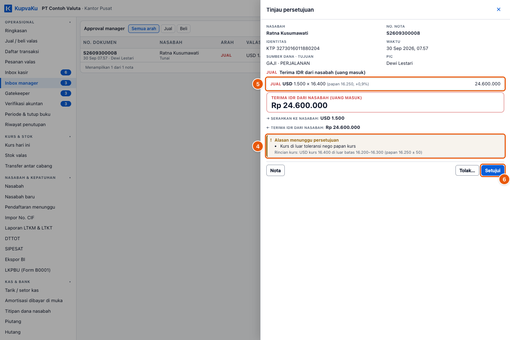Open the SIPESAT page
510x340 pixels.
click(x=38, y=249)
